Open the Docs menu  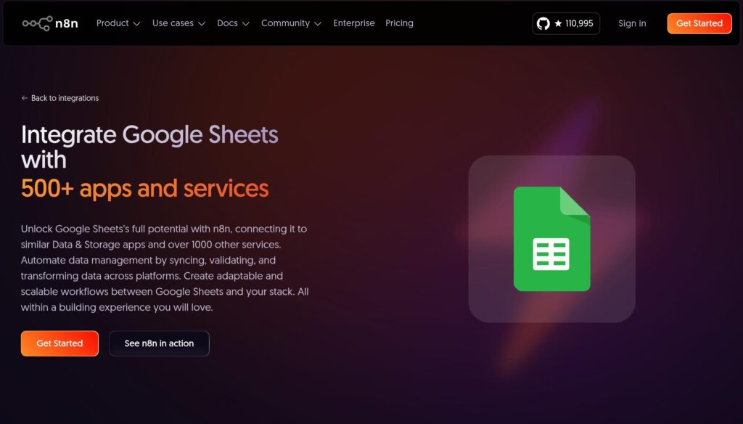click(233, 23)
